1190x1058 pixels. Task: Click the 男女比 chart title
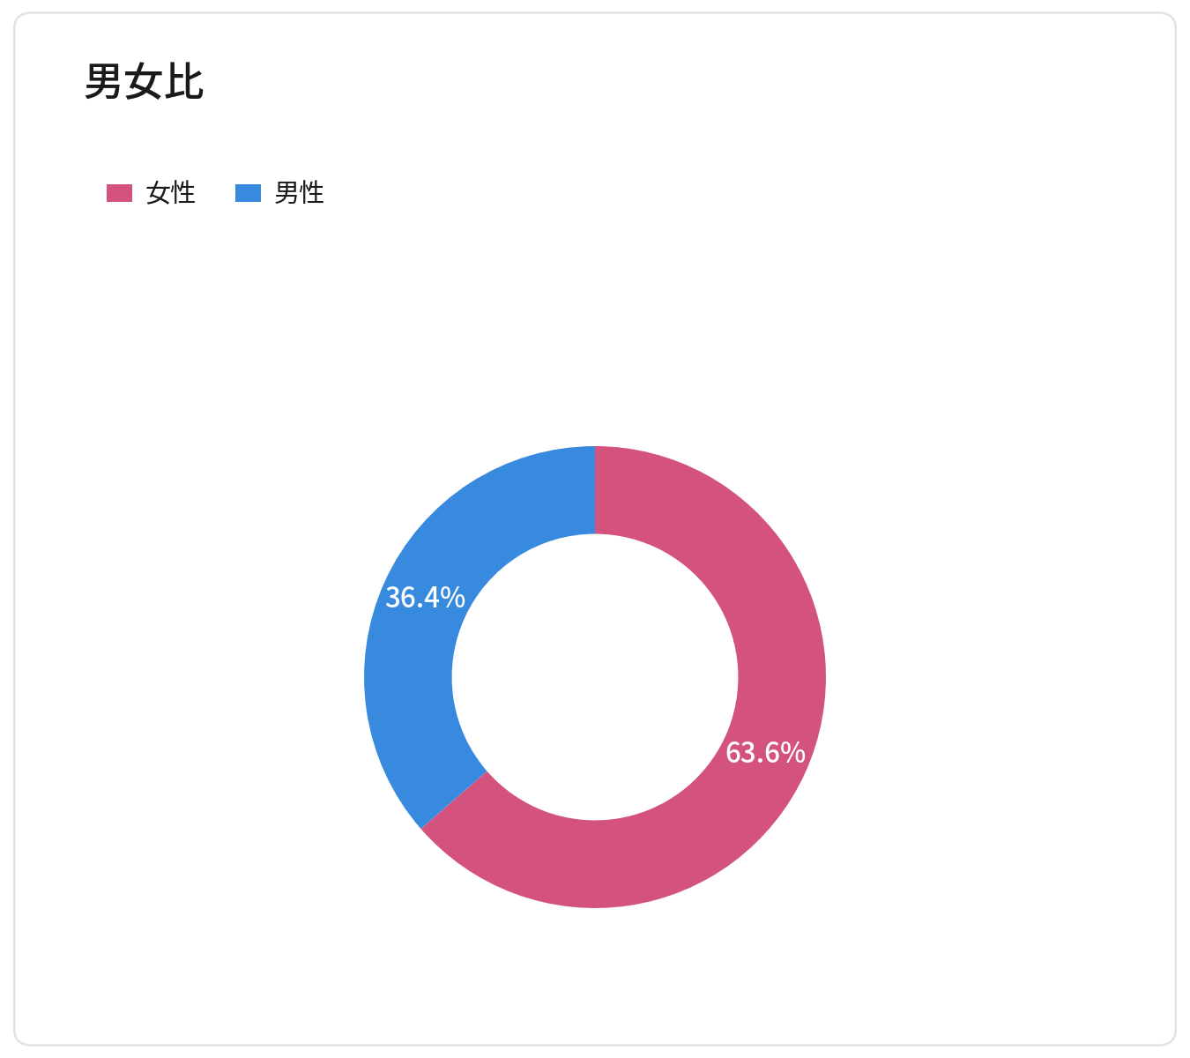145,81
